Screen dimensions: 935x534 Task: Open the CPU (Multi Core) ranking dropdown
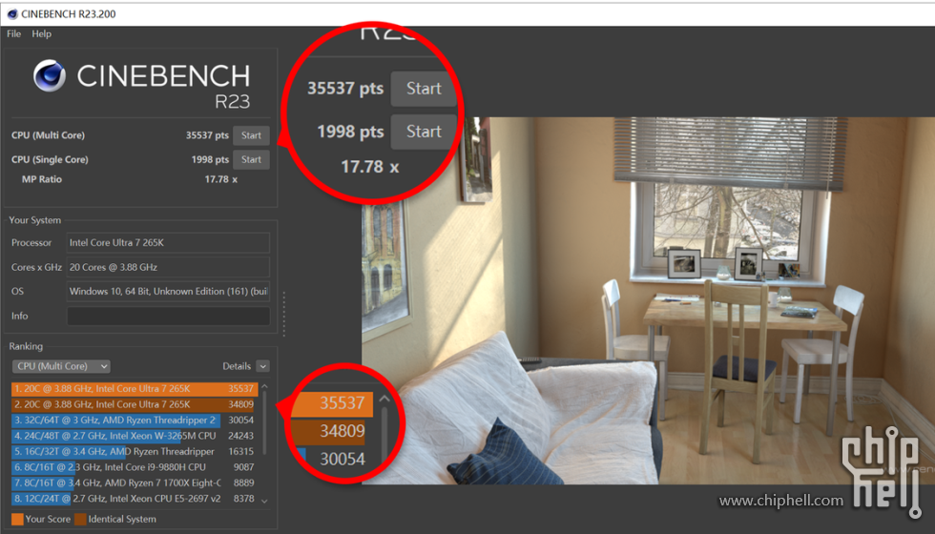coord(61,366)
